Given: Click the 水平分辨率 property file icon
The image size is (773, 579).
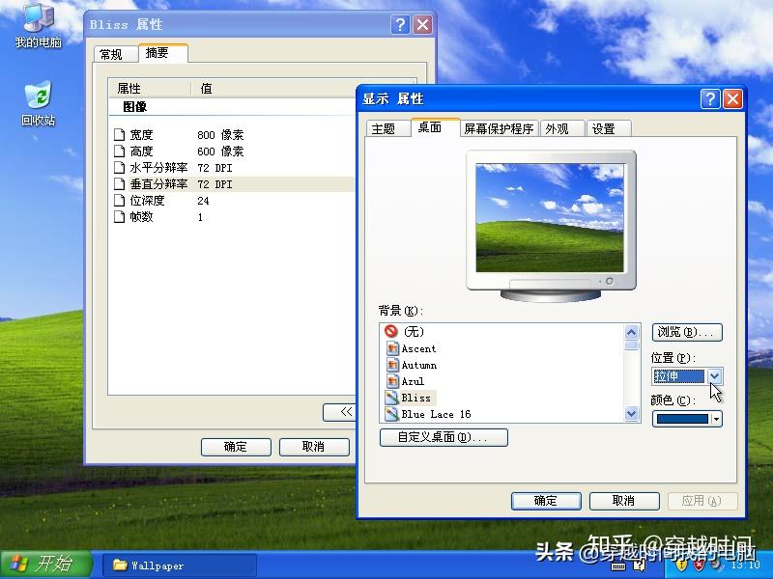Looking at the screenshot, I should pyautogui.click(x=119, y=167).
